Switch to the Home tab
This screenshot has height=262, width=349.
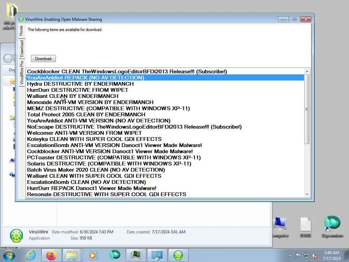(21, 30)
